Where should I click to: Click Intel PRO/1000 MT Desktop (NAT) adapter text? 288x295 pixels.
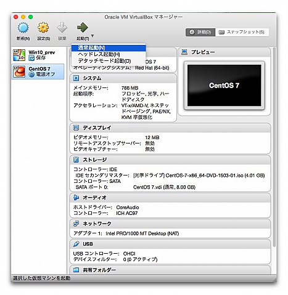coord(142,233)
